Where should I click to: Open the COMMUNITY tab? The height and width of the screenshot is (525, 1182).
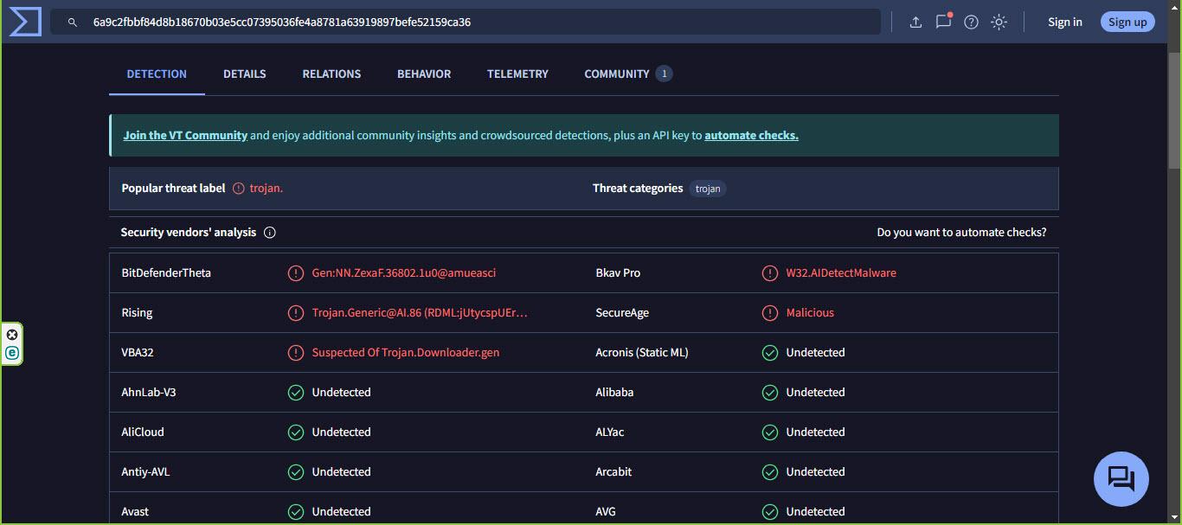point(628,74)
